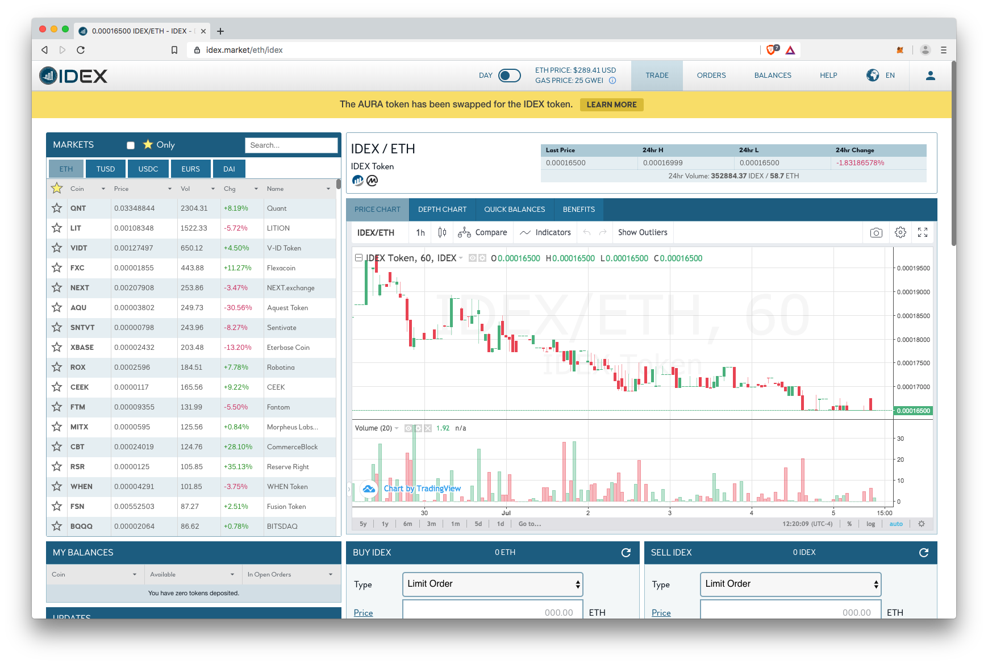The height and width of the screenshot is (664, 988).
Task: Open chart bottom settings gear
Action: pyautogui.click(x=922, y=524)
